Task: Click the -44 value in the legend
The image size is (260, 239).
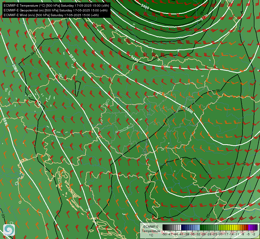Action: click(176, 234)
